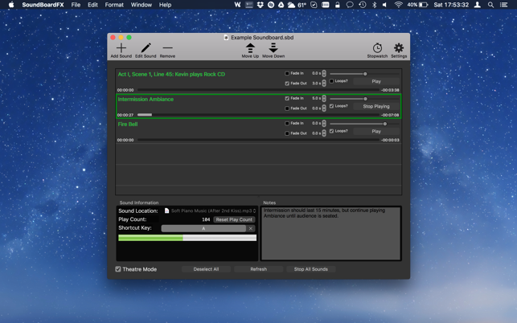The height and width of the screenshot is (323, 517).
Task: Toggle Loops for Intermission Ambiance
Action: click(x=332, y=106)
